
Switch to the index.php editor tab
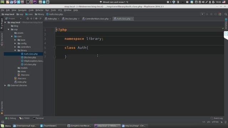[x=52, y=19]
